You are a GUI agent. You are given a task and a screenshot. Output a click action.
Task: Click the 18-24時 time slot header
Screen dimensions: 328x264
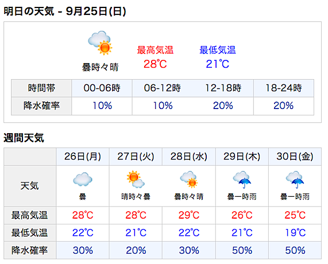284,88
